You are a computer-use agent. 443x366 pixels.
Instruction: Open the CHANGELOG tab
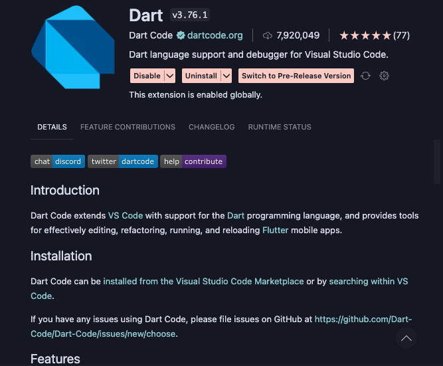212,127
